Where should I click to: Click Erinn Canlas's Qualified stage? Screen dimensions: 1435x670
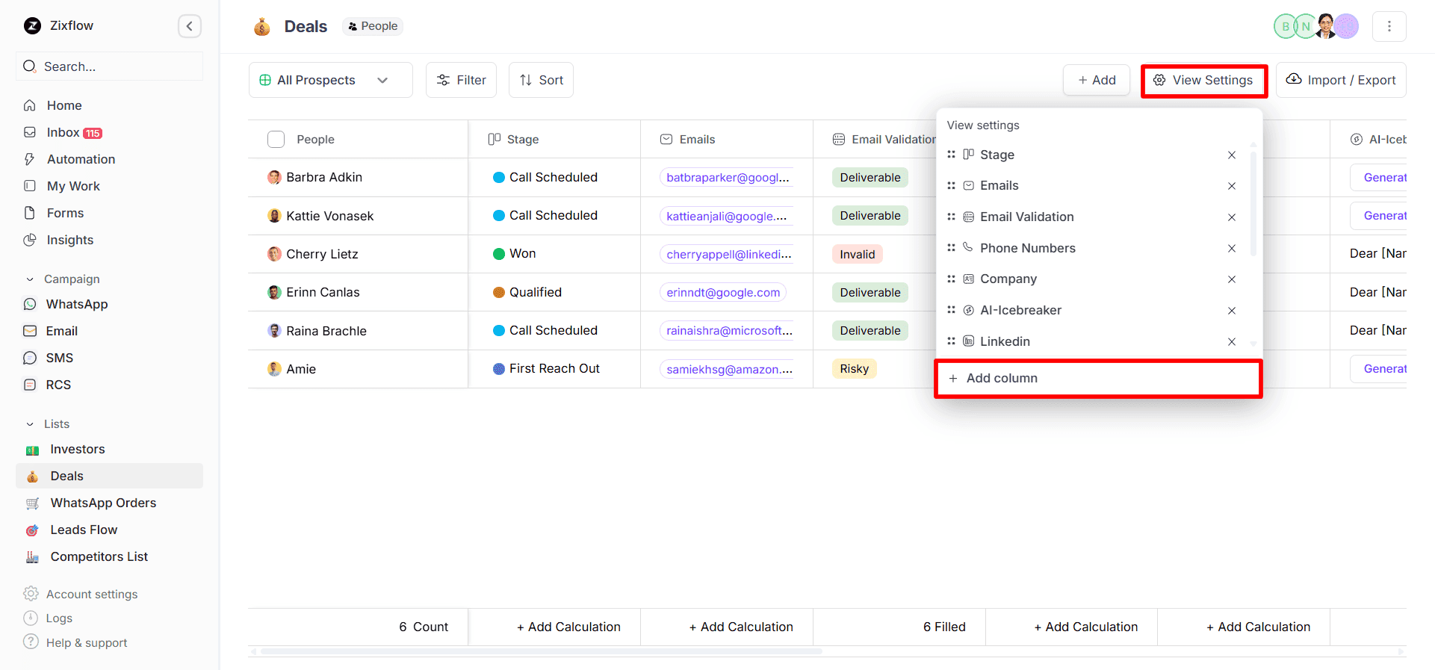pyautogui.click(x=527, y=292)
